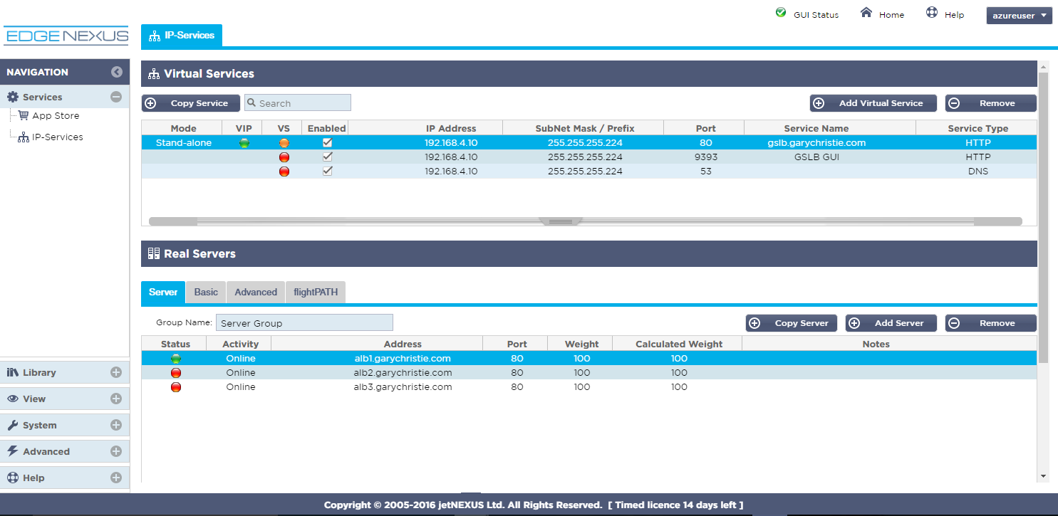
Task: Click the Add Virtual Service button
Action: 873,102
